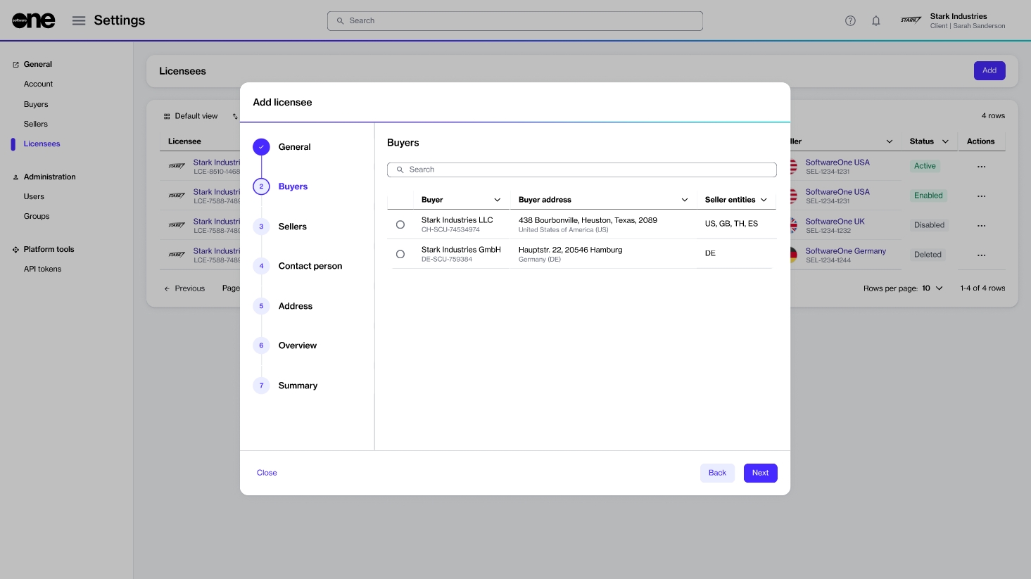Close the Add licensee dialog

pos(267,473)
